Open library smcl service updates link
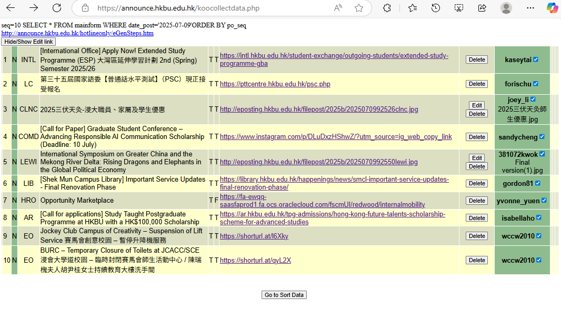Viewport: 561px width, 318px height. click(334, 183)
